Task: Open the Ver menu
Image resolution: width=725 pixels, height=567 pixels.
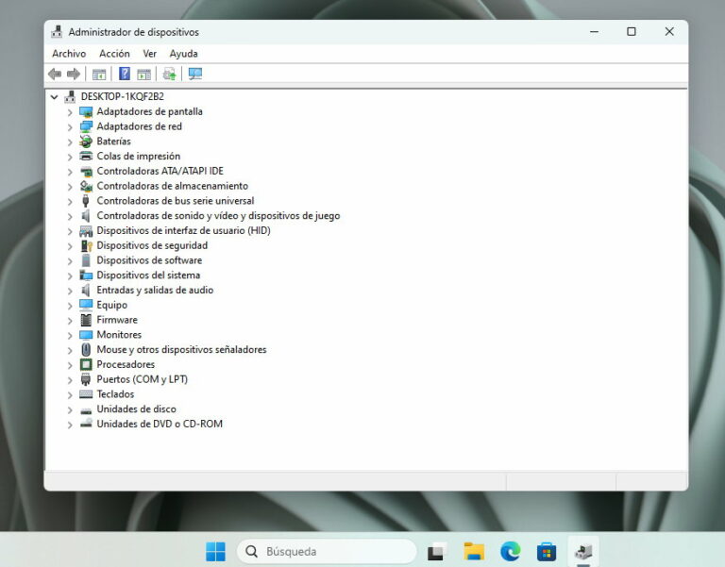Action: [x=149, y=54]
